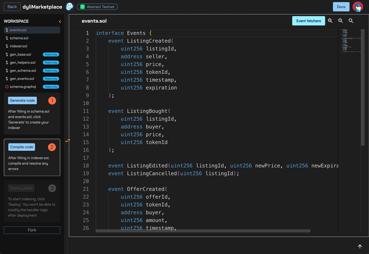Viewport: 369px width, 254px height.
Task: Click the horizontal scrollbar of the editor
Action: tap(203, 231)
